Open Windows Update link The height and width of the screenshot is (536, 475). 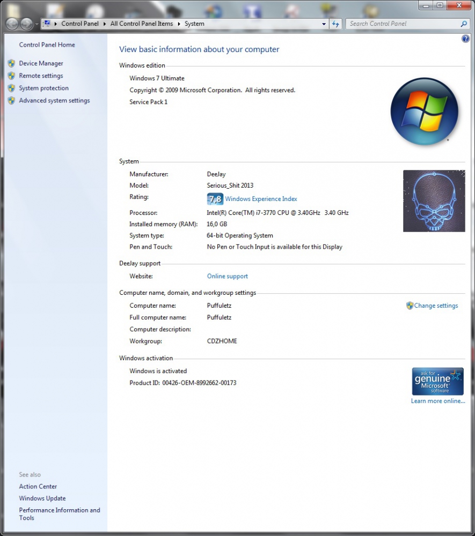[x=42, y=498]
